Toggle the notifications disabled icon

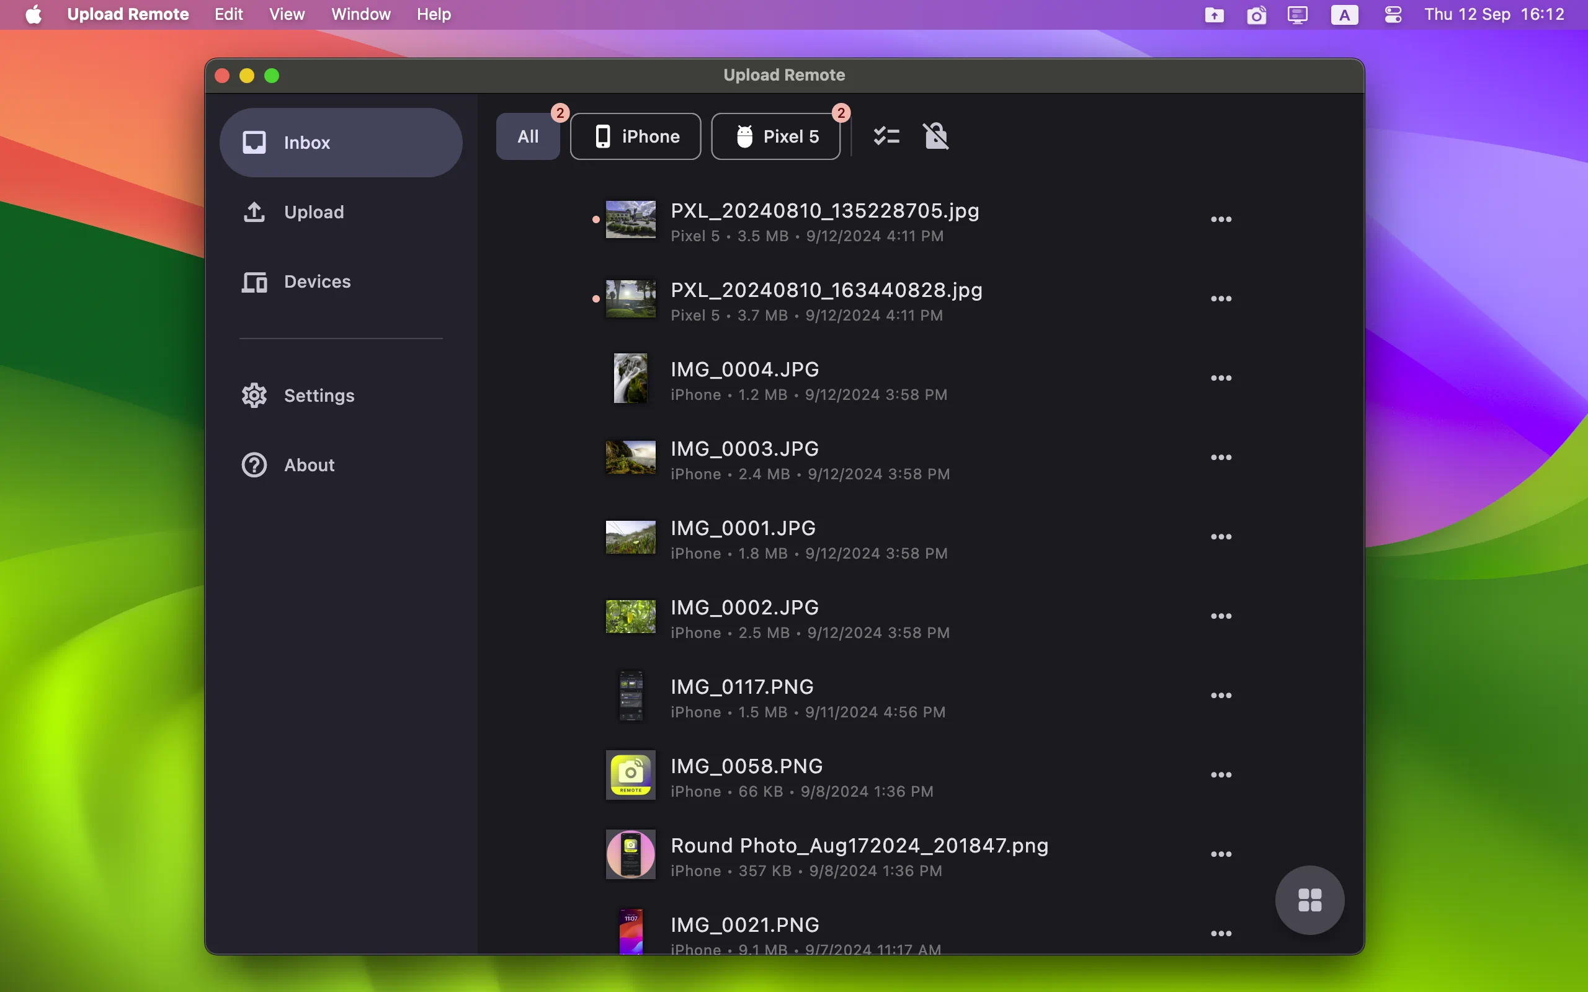(x=936, y=135)
